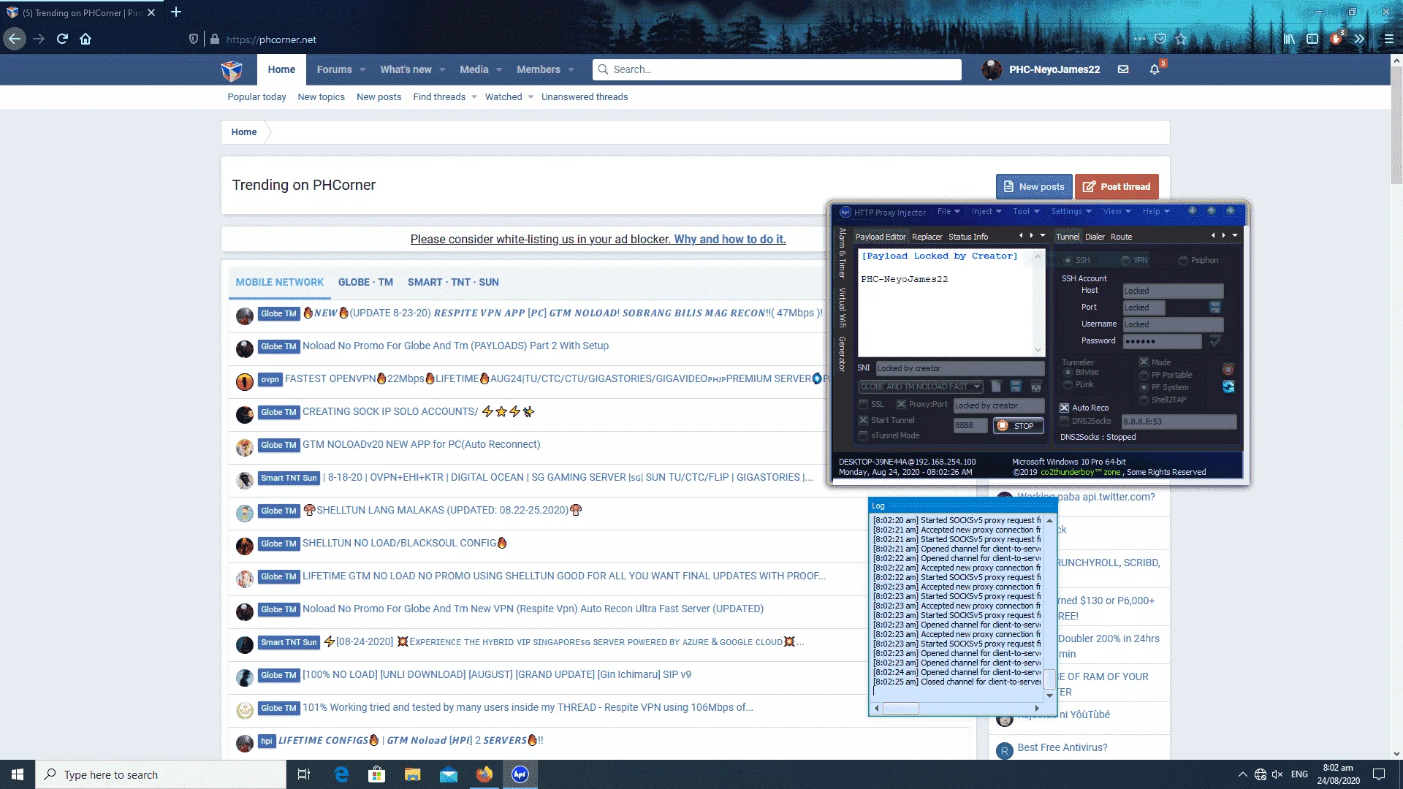The height and width of the screenshot is (789, 1403).
Task: Open the Windows Start menu
Action: [18, 774]
